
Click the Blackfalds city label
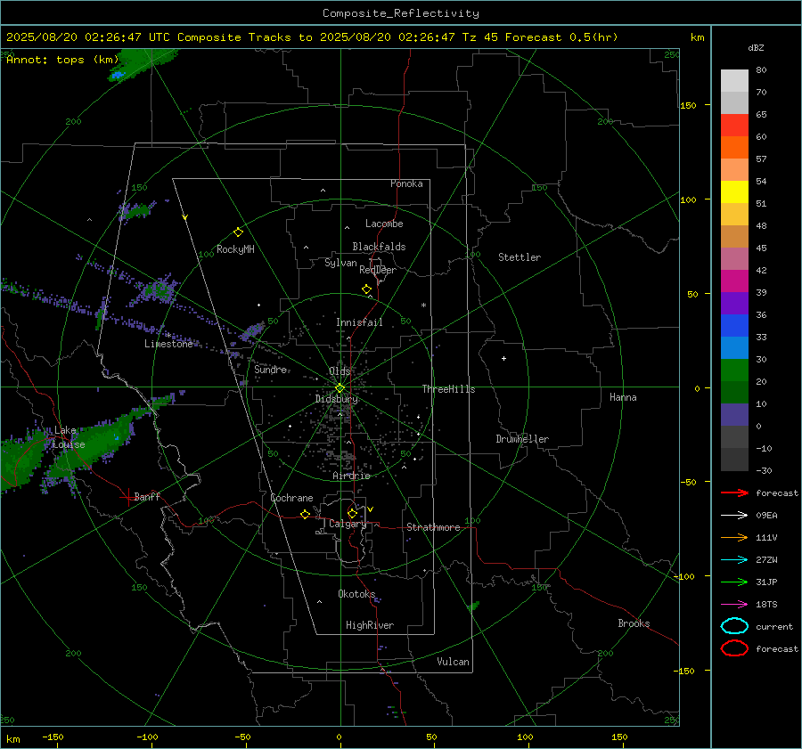[379, 247]
